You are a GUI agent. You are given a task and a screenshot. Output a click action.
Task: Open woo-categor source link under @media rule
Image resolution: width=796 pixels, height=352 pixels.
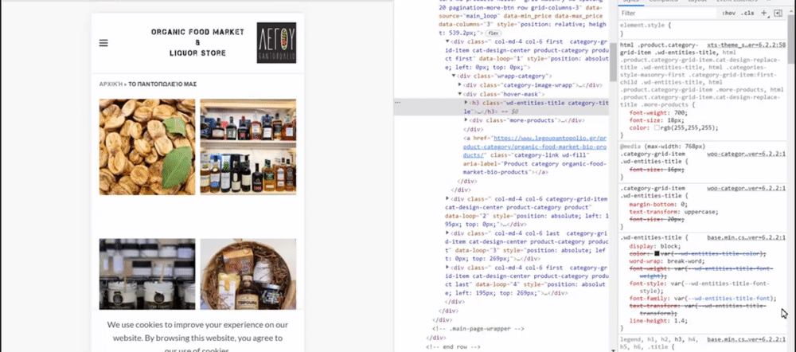747,154
